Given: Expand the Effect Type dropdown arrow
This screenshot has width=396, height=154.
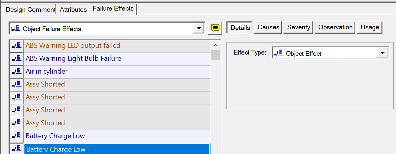Looking at the screenshot, I should (382, 53).
